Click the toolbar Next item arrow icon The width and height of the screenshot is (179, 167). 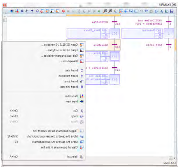tap(12, 11)
